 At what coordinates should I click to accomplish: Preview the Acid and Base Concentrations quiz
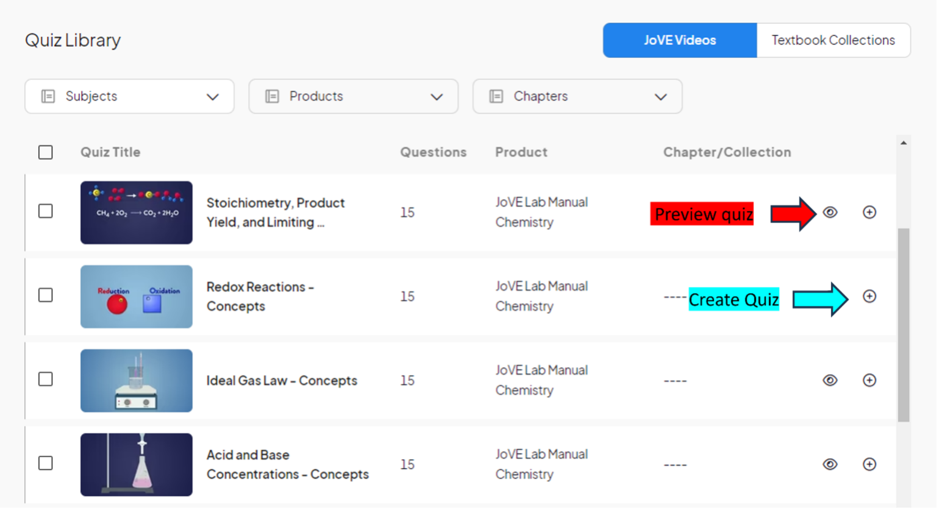pos(830,464)
